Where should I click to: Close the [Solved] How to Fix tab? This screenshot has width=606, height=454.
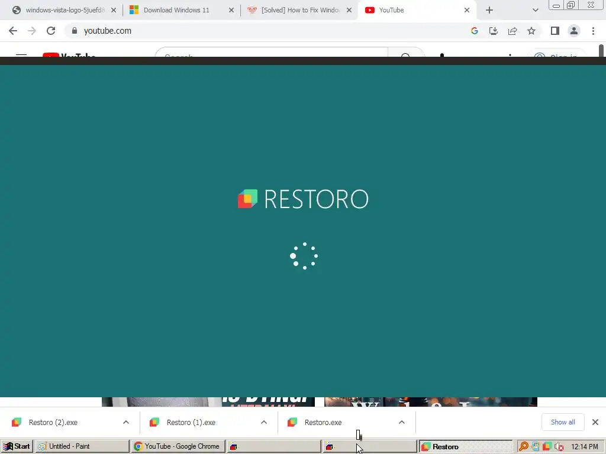(349, 11)
